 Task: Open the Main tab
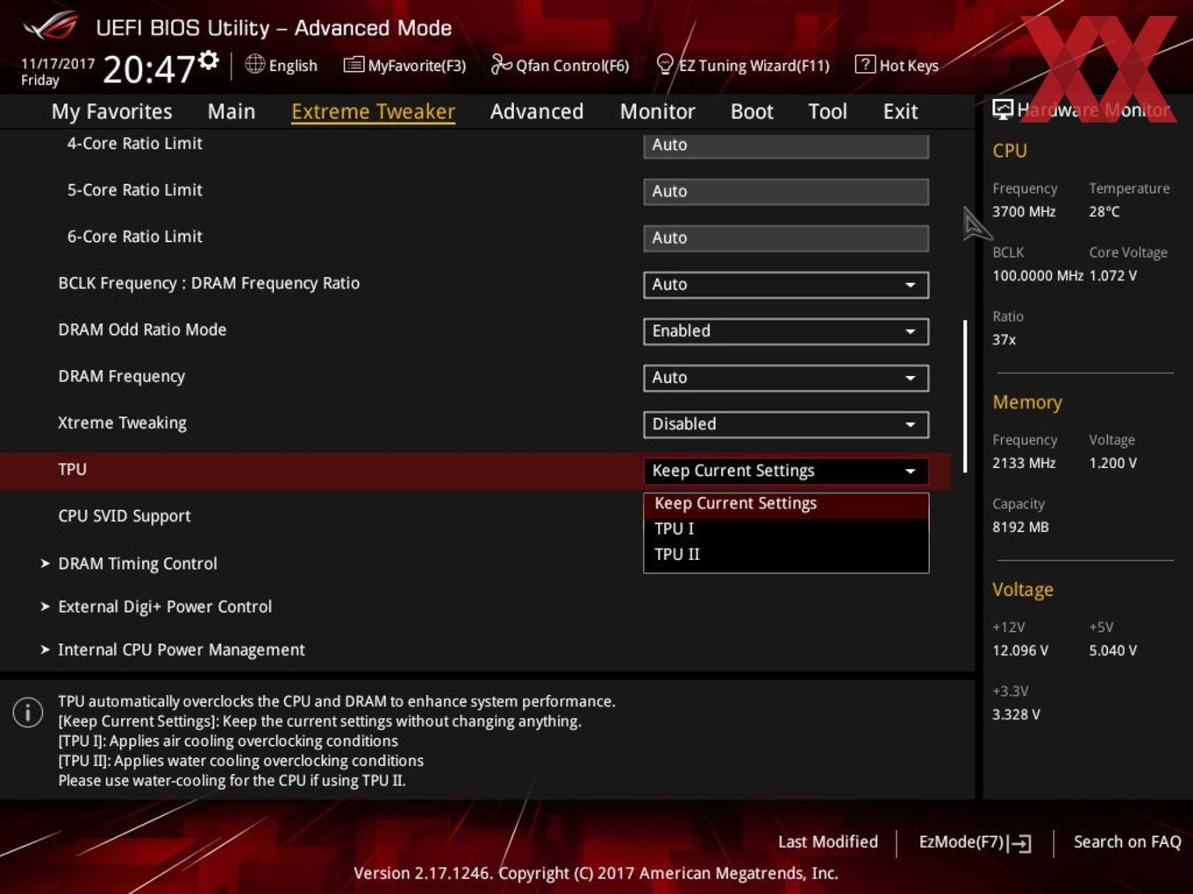click(x=232, y=111)
